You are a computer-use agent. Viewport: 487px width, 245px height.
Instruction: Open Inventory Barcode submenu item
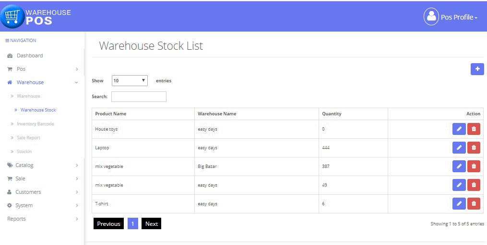[x=35, y=124]
